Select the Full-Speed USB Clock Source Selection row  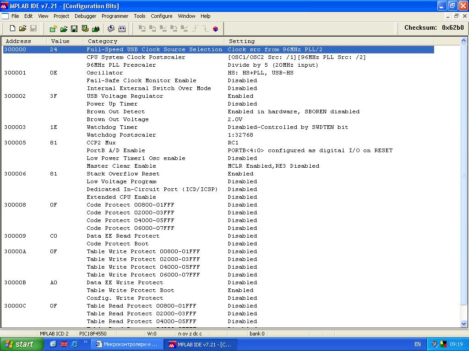(x=218, y=49)
